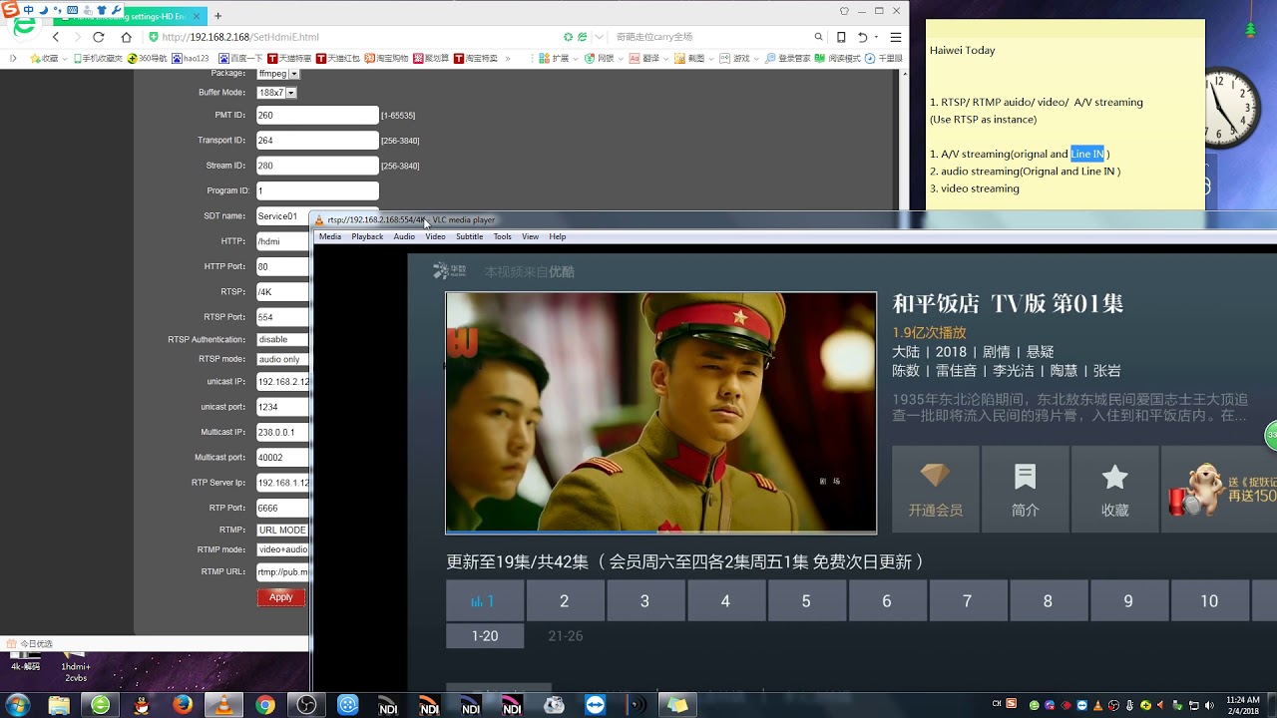This screenshot has width=1277, height=718.
Task: Open the Package ffmpeg dropdown
Action: (277, 74)
